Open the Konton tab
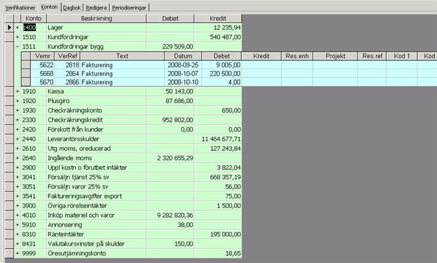The width and height of the screenshot is (437, 263). point(50,7)
